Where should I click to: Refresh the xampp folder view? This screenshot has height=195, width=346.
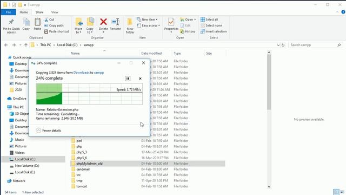pyautogui.click(x=283, y=45)
